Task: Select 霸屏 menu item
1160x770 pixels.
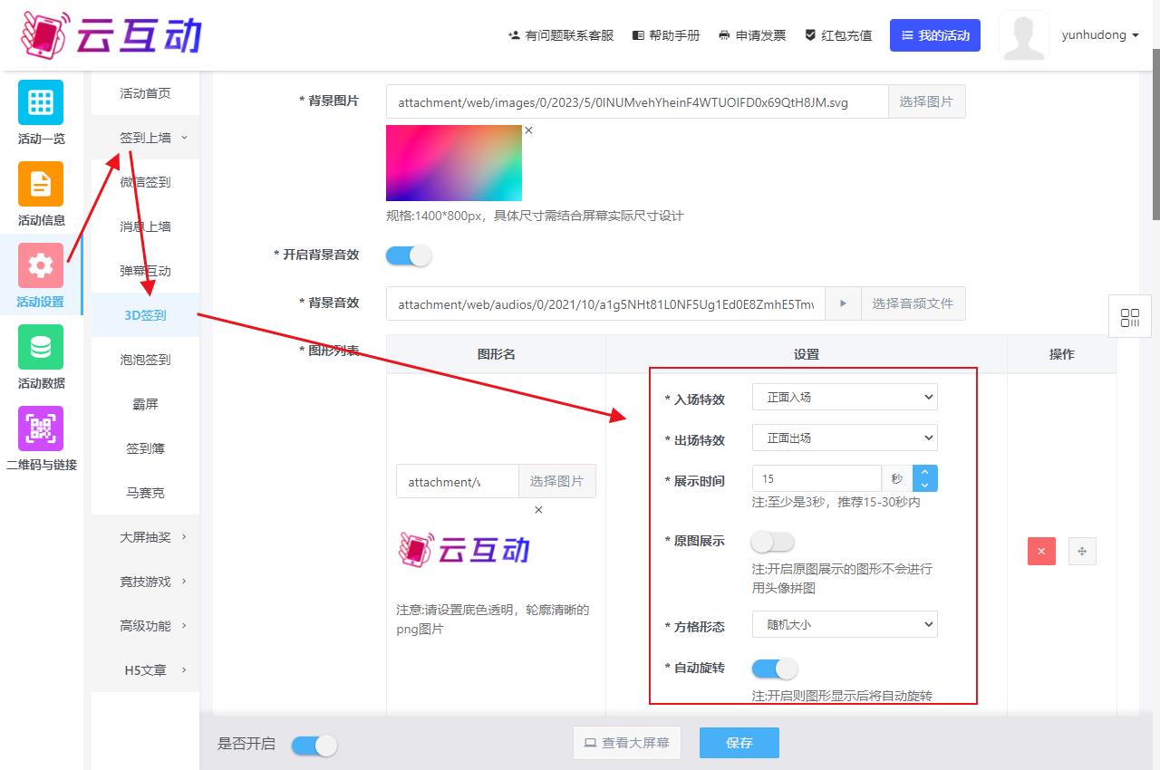Action: (x=145, y=404)
